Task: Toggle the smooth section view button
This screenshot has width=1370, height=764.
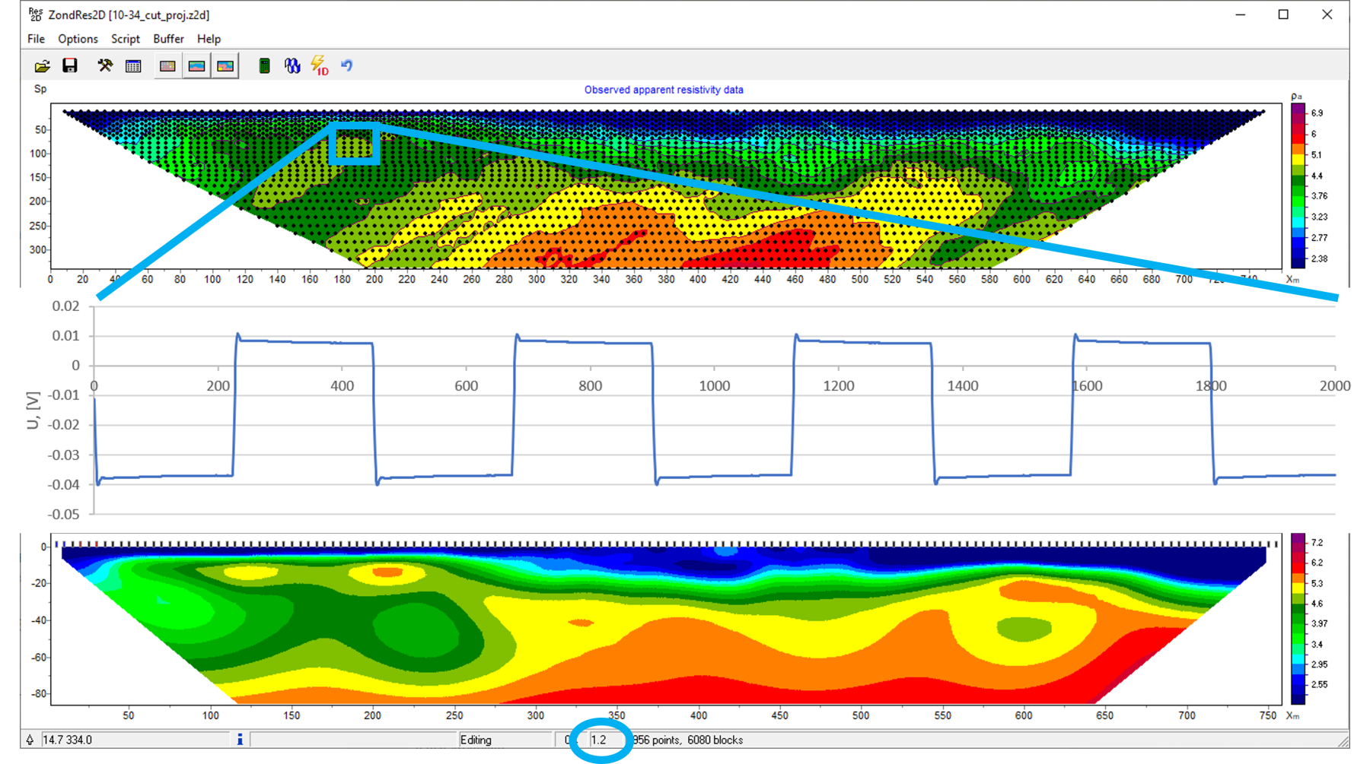Action: [196, 66]
